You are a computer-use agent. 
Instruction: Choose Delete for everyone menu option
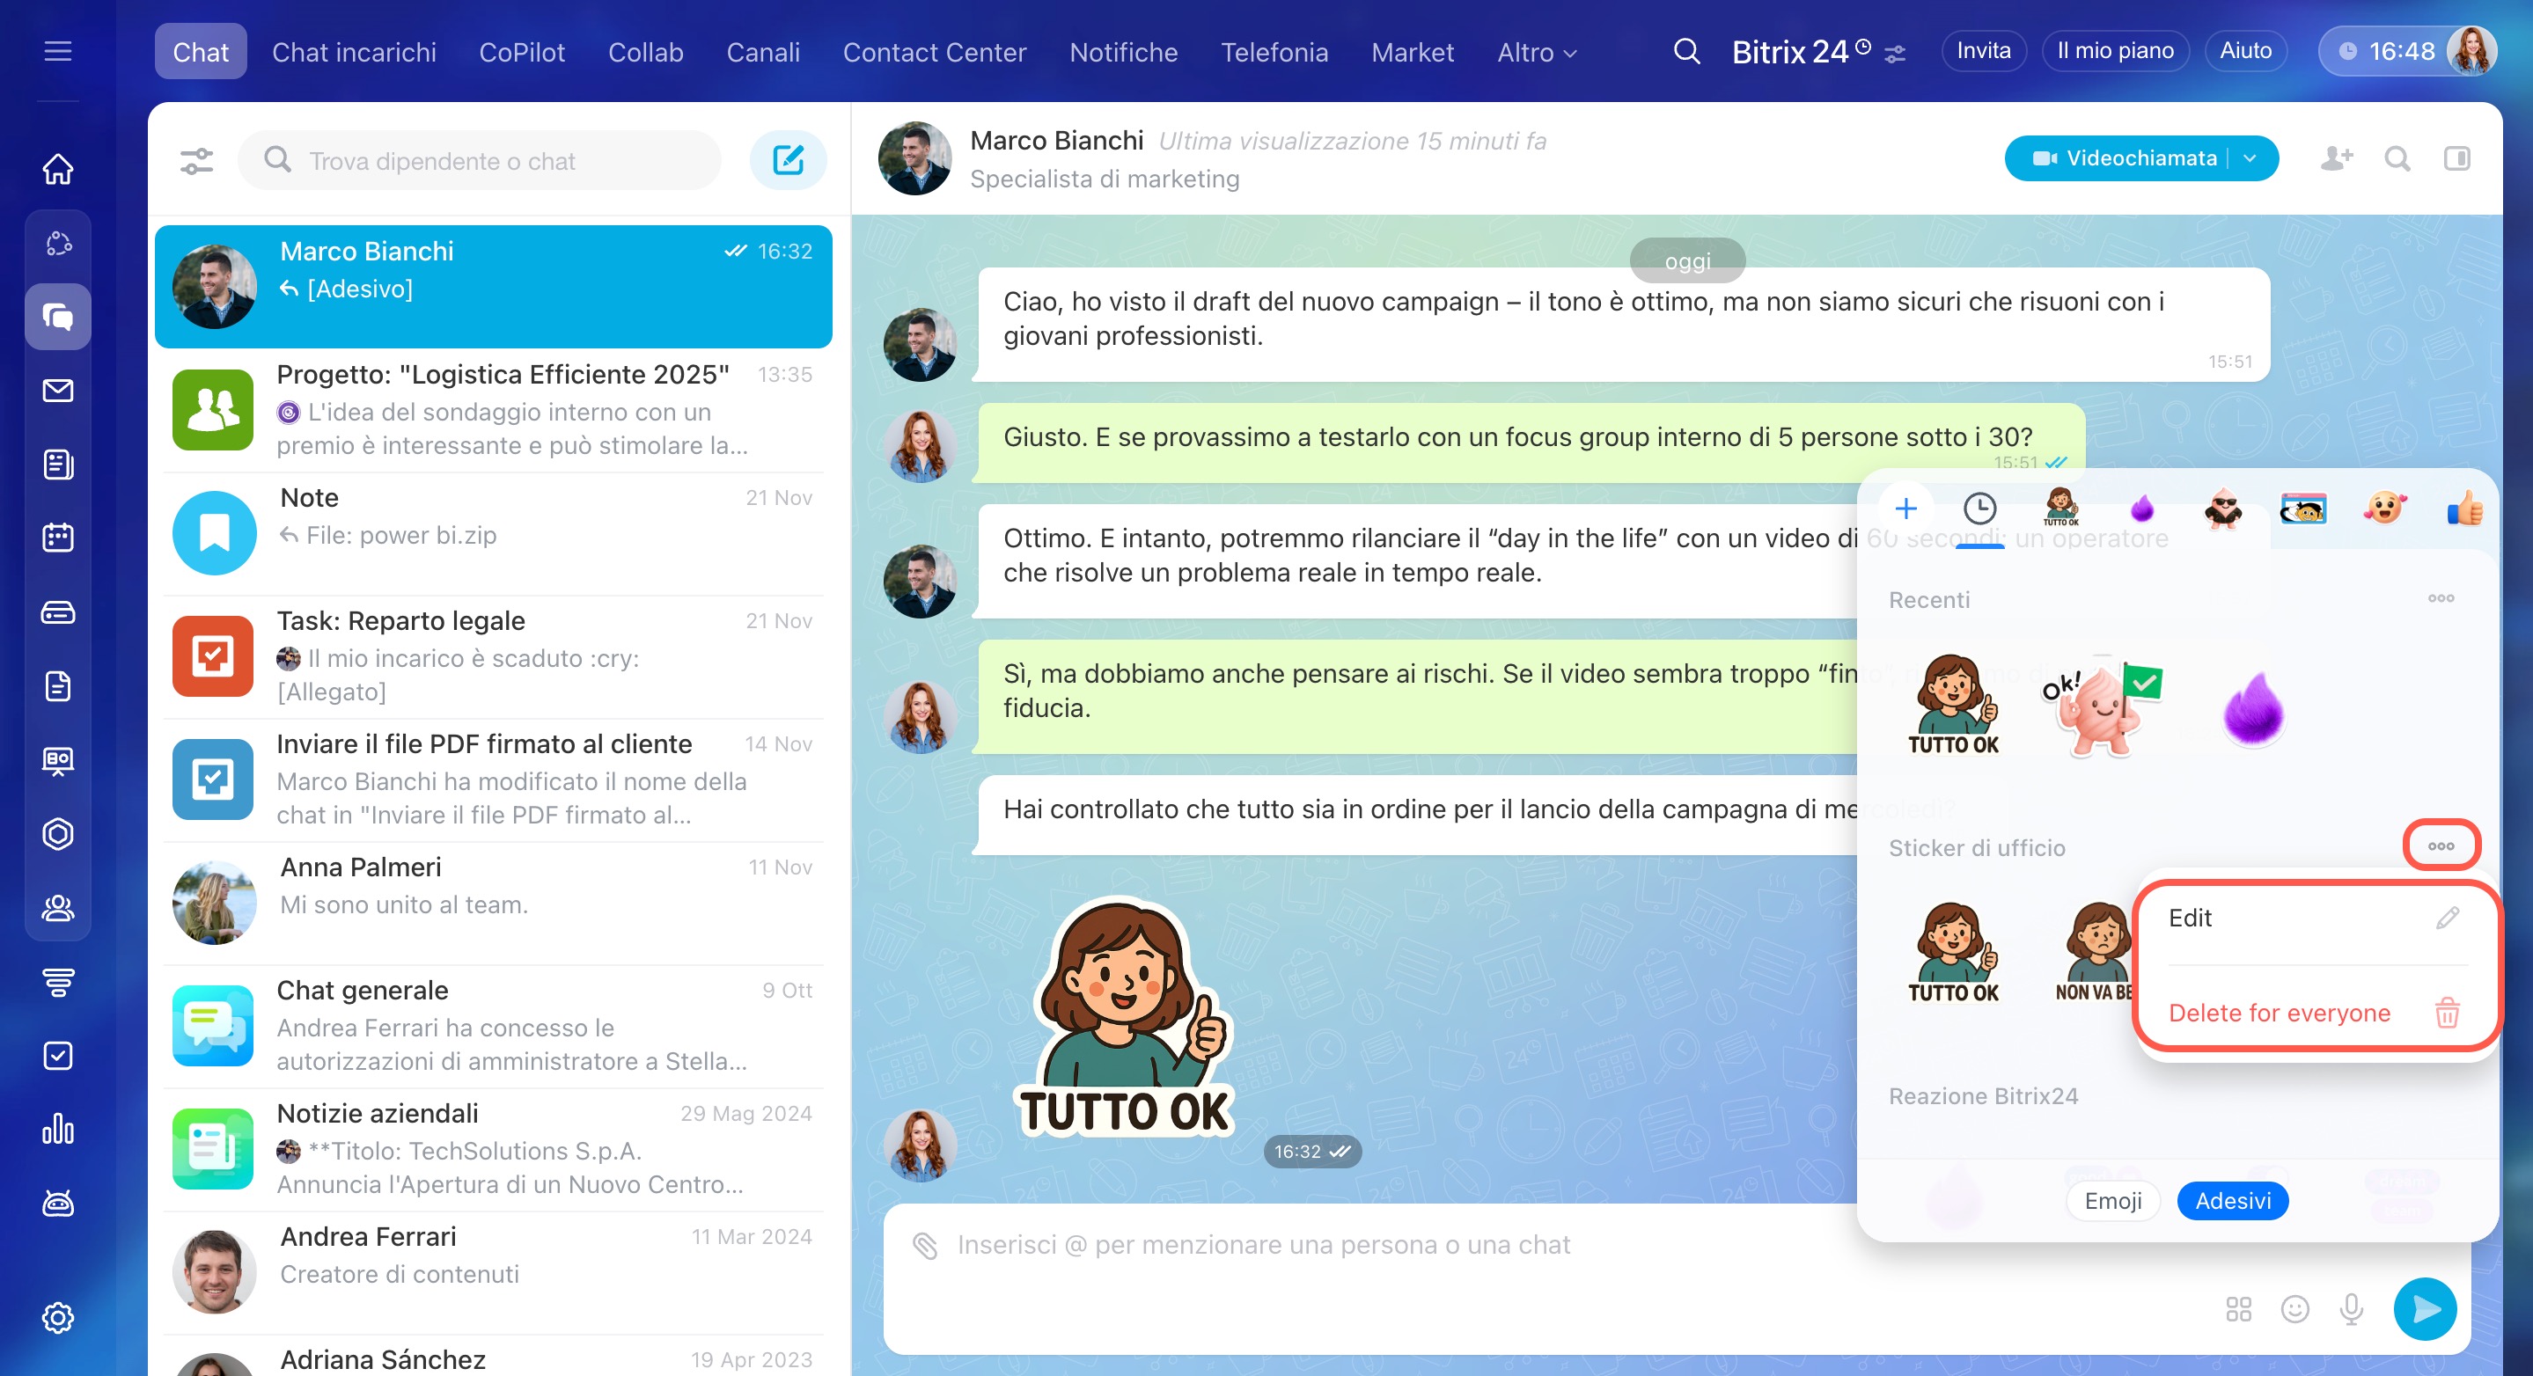pyautogui.click(x=2279, y=1013)
